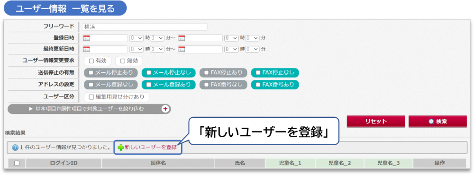
Task: Click the 検索 button
Action: tap(438, 121)
